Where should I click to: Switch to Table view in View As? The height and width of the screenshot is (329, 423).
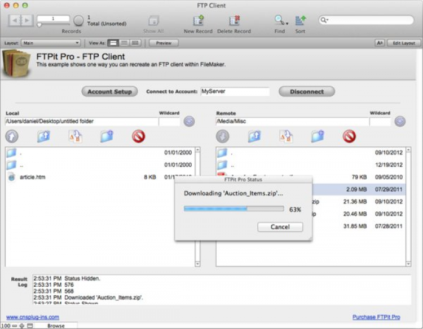point(135,43)
